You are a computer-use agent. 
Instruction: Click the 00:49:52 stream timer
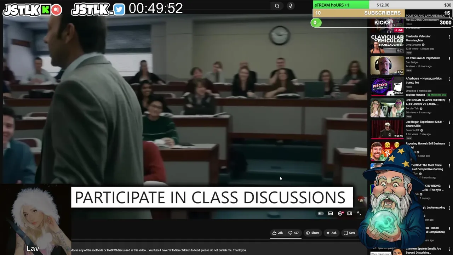[x=156, y=8]
